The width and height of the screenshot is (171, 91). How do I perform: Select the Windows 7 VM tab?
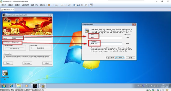[x=8, y=10]
